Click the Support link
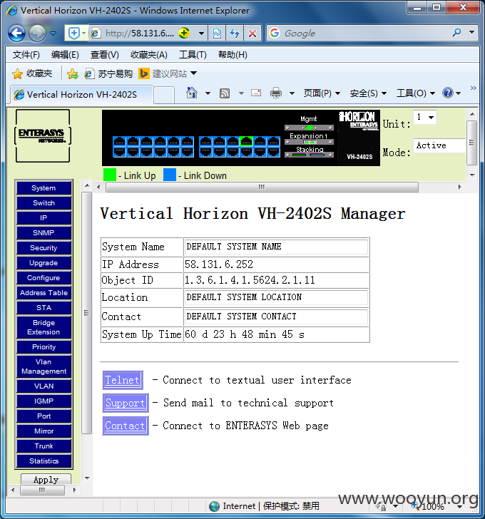 click(x=126, y=403)
